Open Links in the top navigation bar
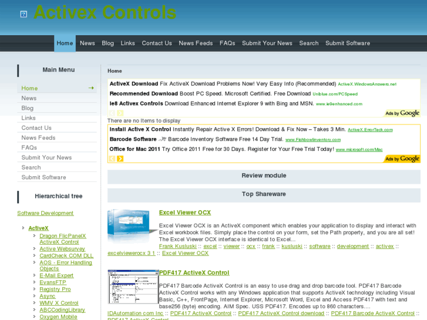Screen dimensions: 427x320 pyautogui.click(x=127, y=43)
